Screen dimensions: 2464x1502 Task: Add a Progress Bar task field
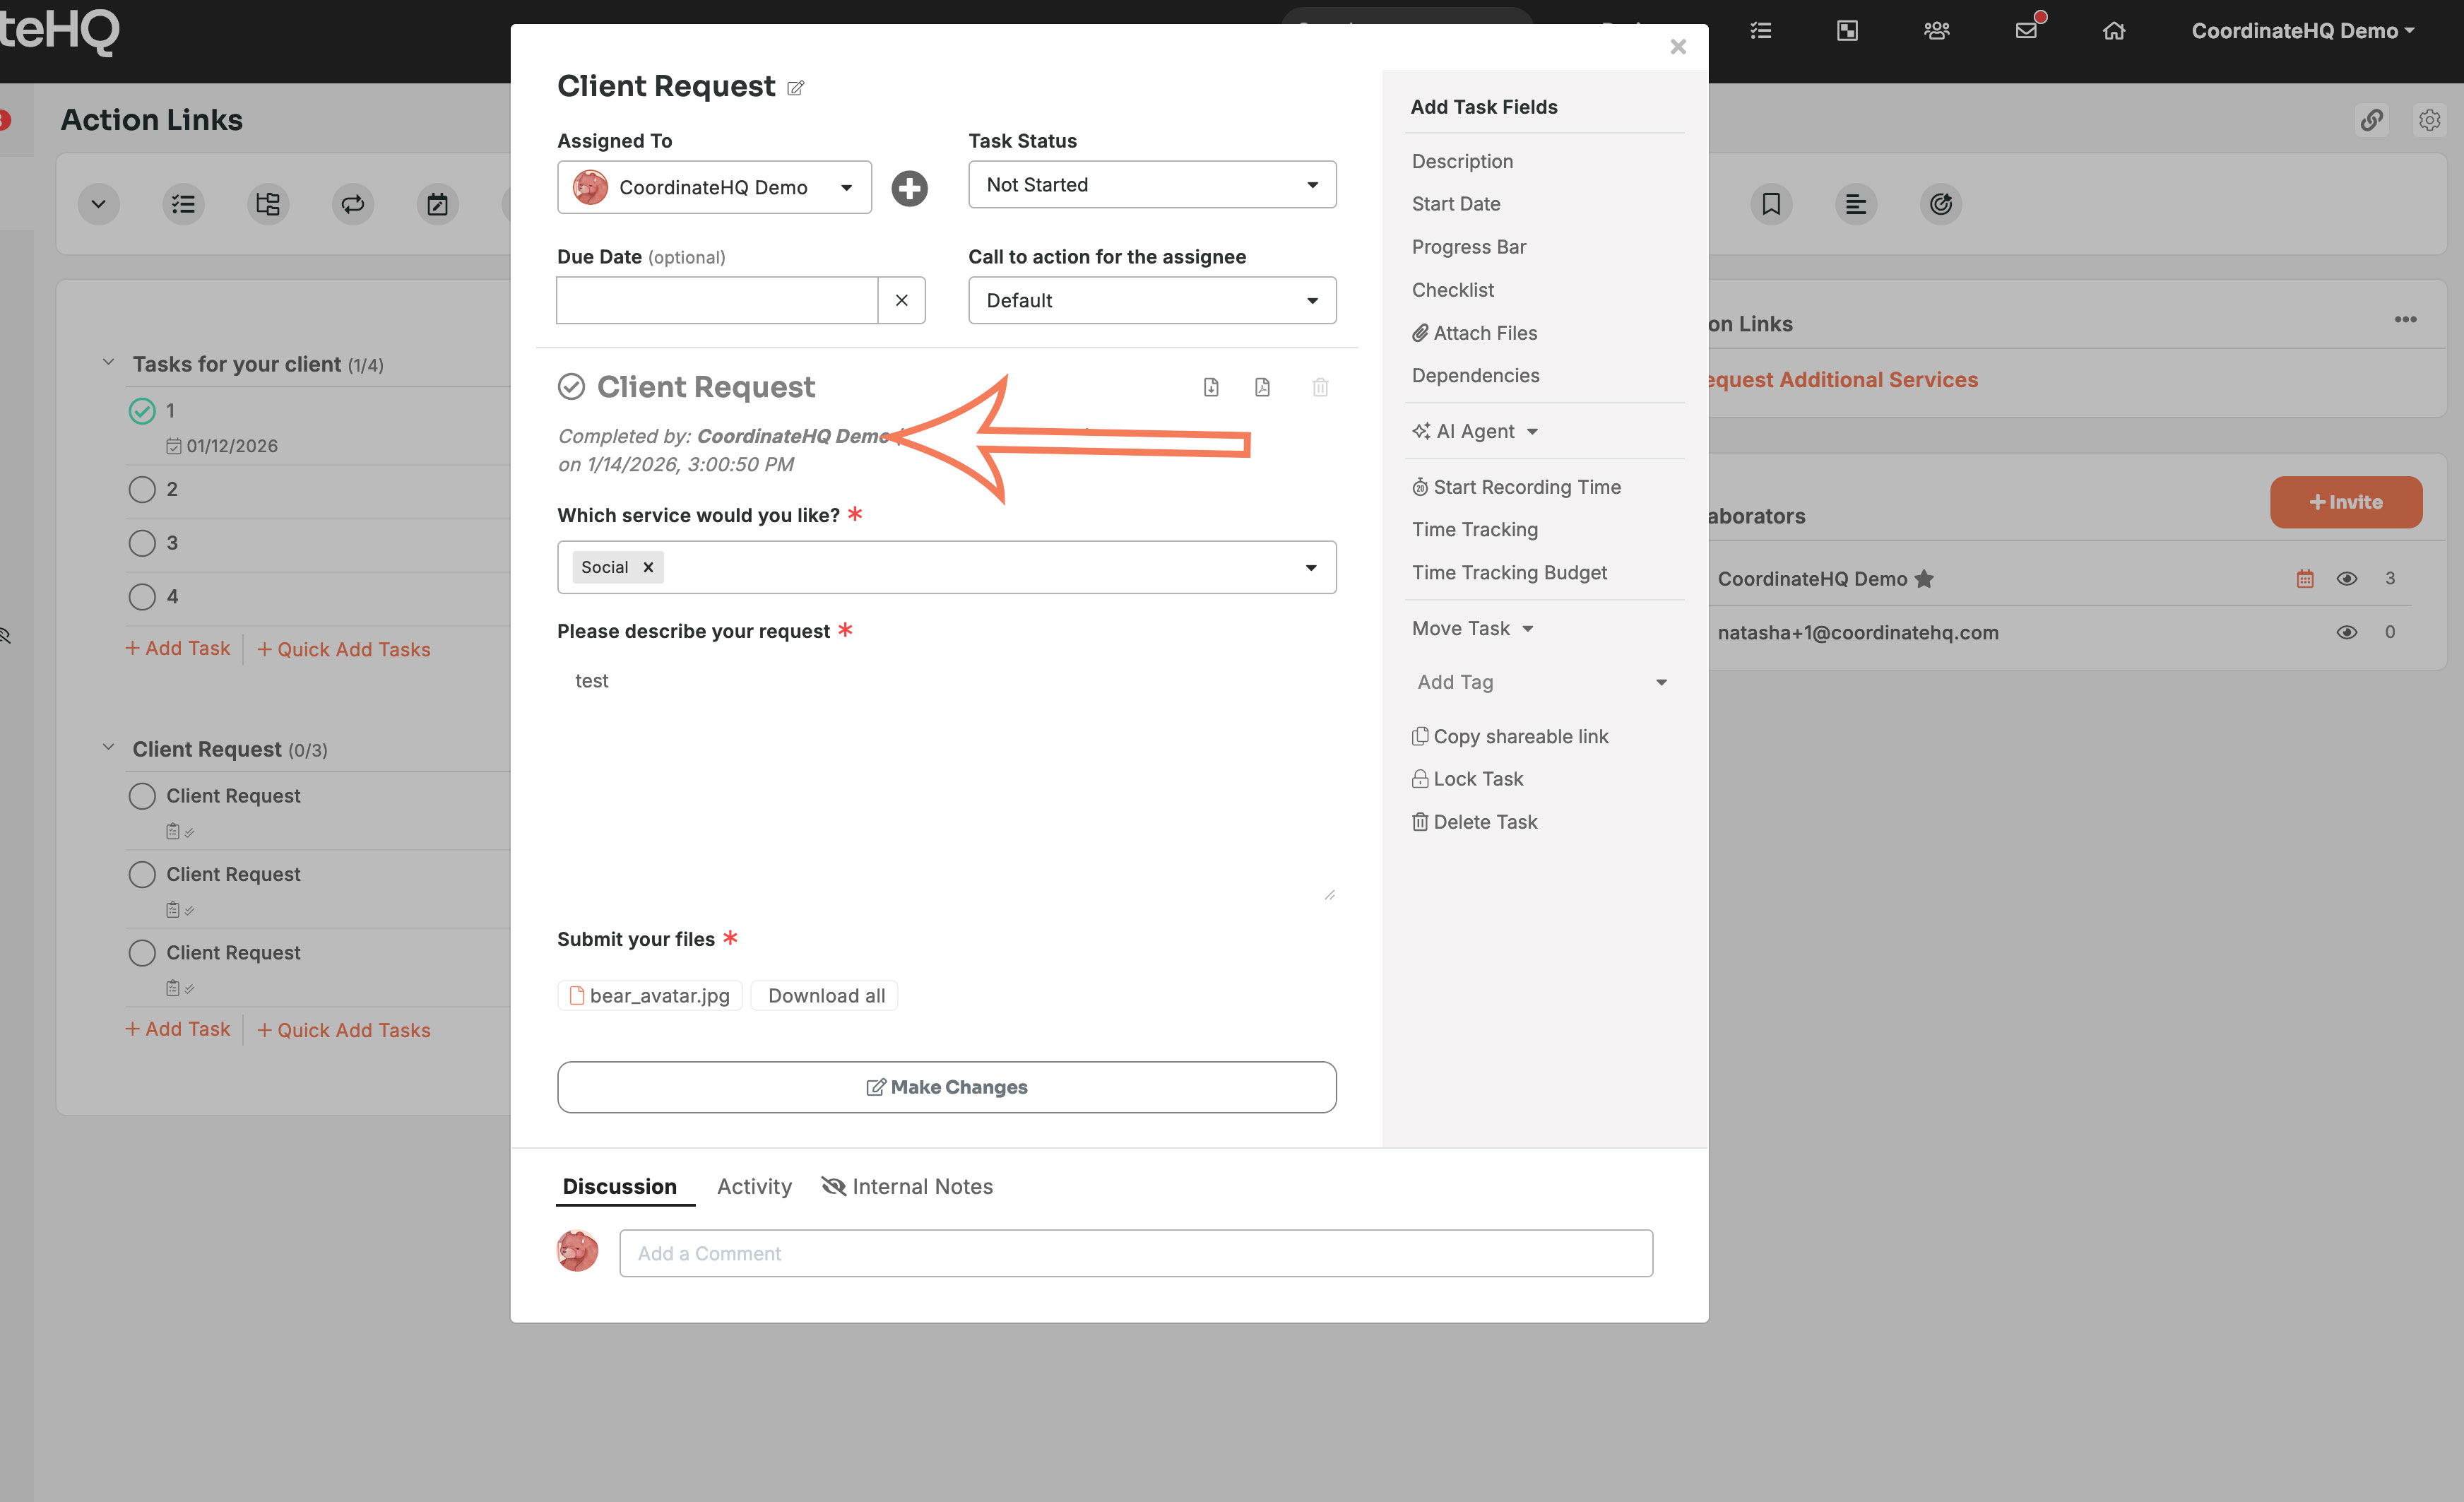(x=1469, y=247)
